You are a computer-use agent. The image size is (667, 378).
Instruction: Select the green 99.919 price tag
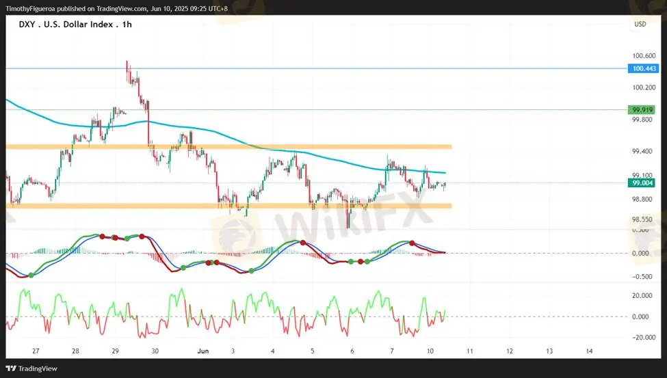pyautogui.click(x=642, y=109)
